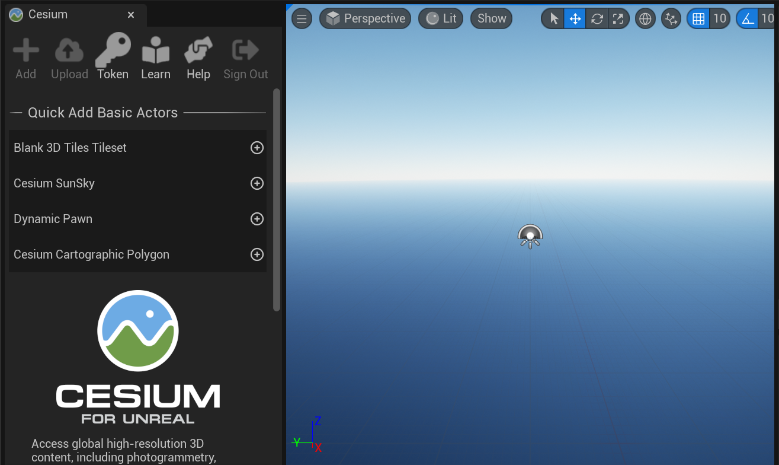Click the Cesium panel vertical scrollbar

point(277,200)
